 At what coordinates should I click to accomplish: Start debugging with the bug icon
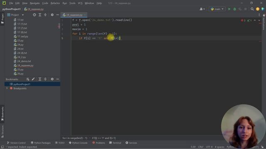[x=234, y=9]
